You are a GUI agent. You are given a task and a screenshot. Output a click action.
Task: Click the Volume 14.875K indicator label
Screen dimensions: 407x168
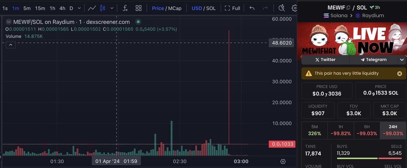click(24, 36)
